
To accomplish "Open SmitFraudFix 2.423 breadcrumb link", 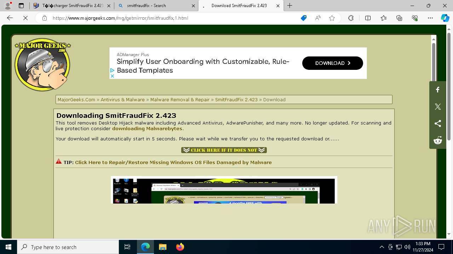I will coord(236,99).
